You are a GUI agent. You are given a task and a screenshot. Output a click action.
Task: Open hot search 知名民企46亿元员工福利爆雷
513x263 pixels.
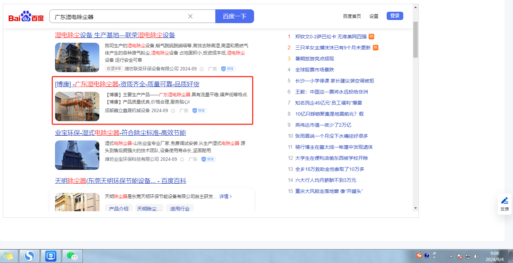point(328,103)
